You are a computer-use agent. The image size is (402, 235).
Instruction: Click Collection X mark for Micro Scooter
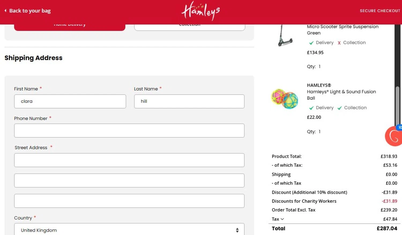(x=339, y=43)
